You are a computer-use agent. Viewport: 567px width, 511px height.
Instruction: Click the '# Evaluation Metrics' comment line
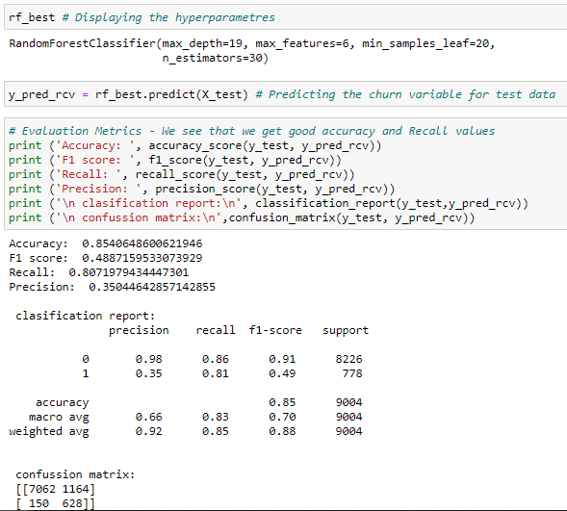pos(251,131)
